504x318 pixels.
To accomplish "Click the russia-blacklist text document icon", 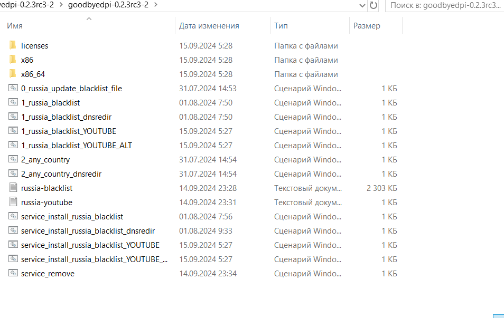I will [13, 187].
